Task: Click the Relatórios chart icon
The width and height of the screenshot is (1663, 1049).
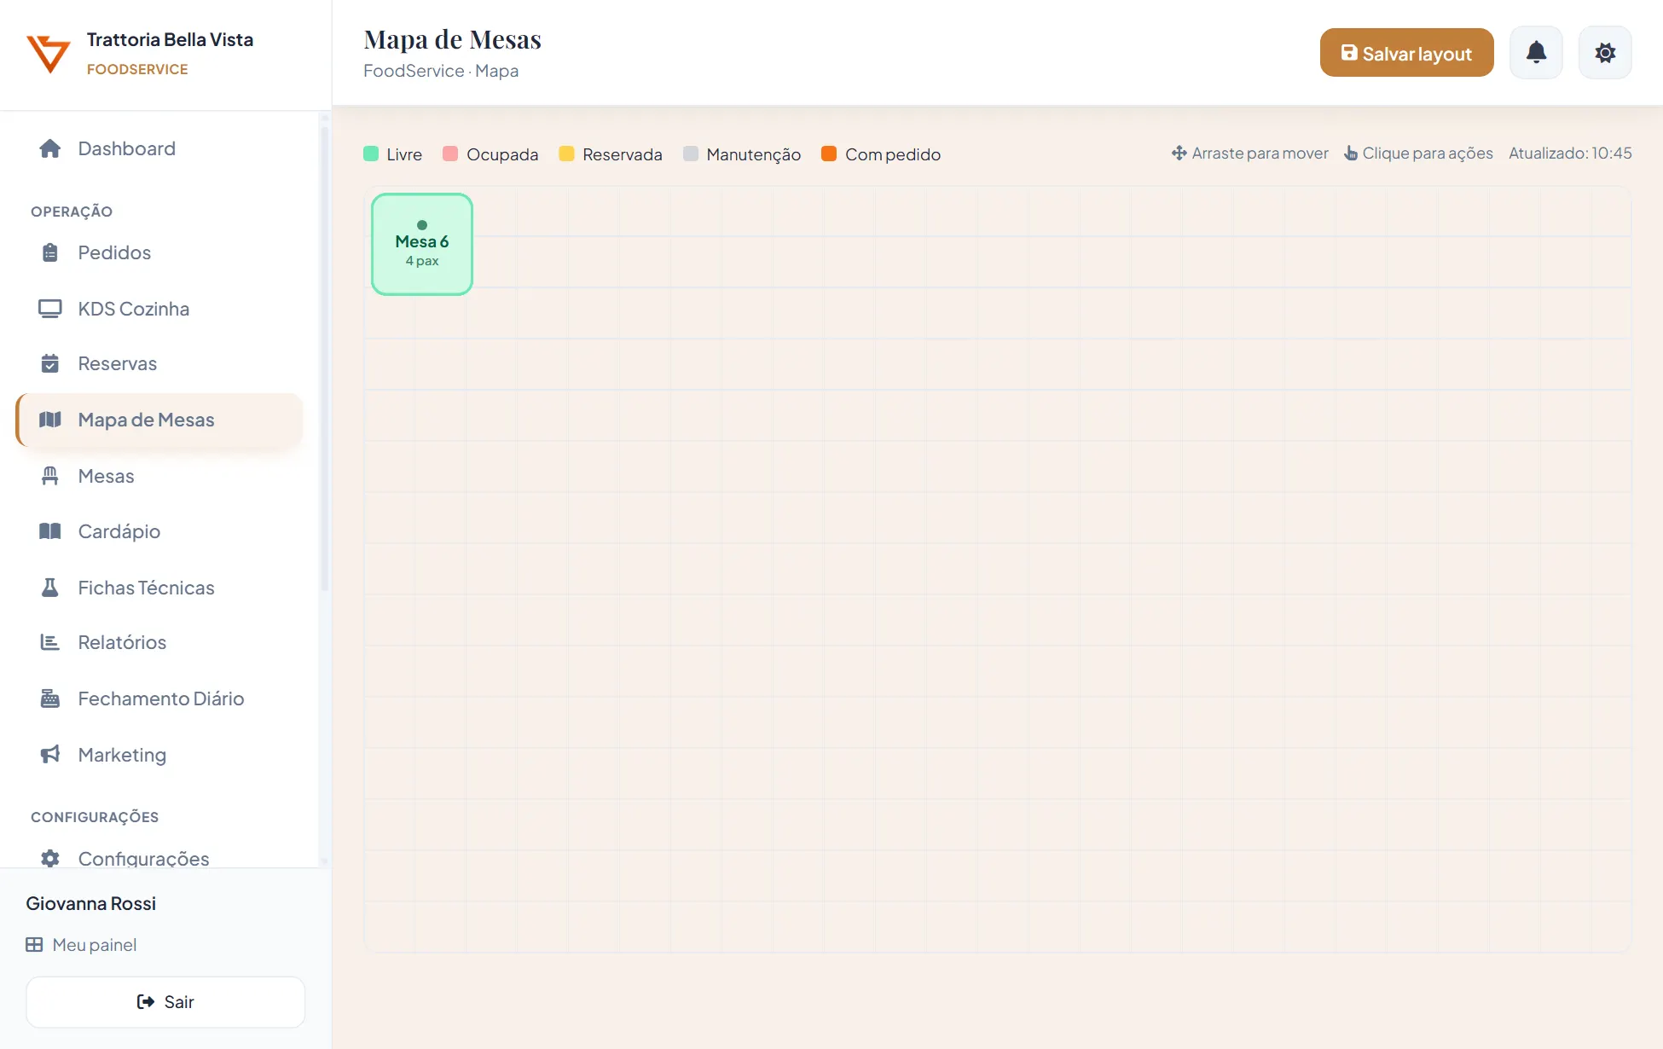Action: pyautogui.click(x=50, y=642)
